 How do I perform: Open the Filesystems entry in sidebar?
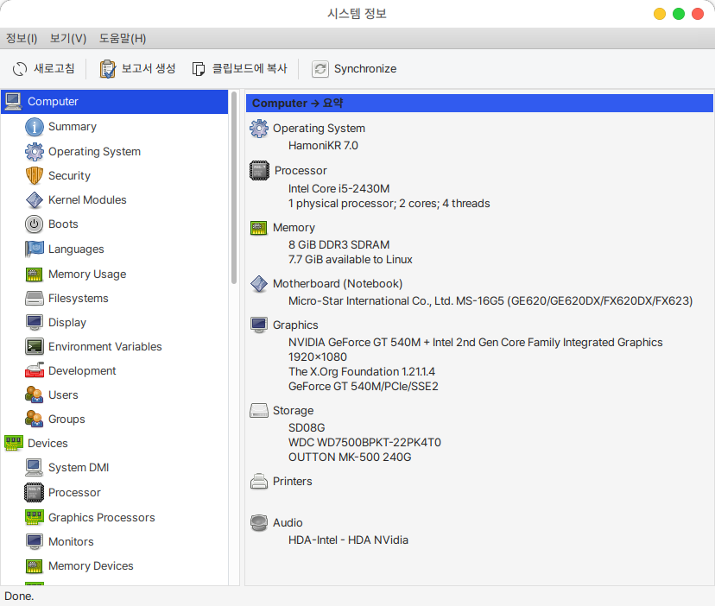78,298
